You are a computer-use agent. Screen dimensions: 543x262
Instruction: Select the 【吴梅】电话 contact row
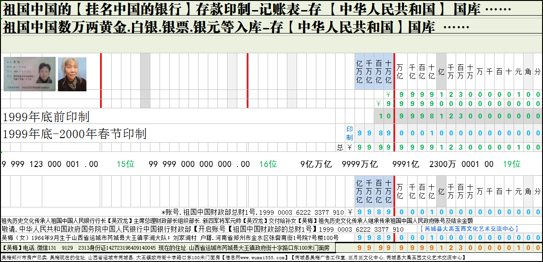166,248
